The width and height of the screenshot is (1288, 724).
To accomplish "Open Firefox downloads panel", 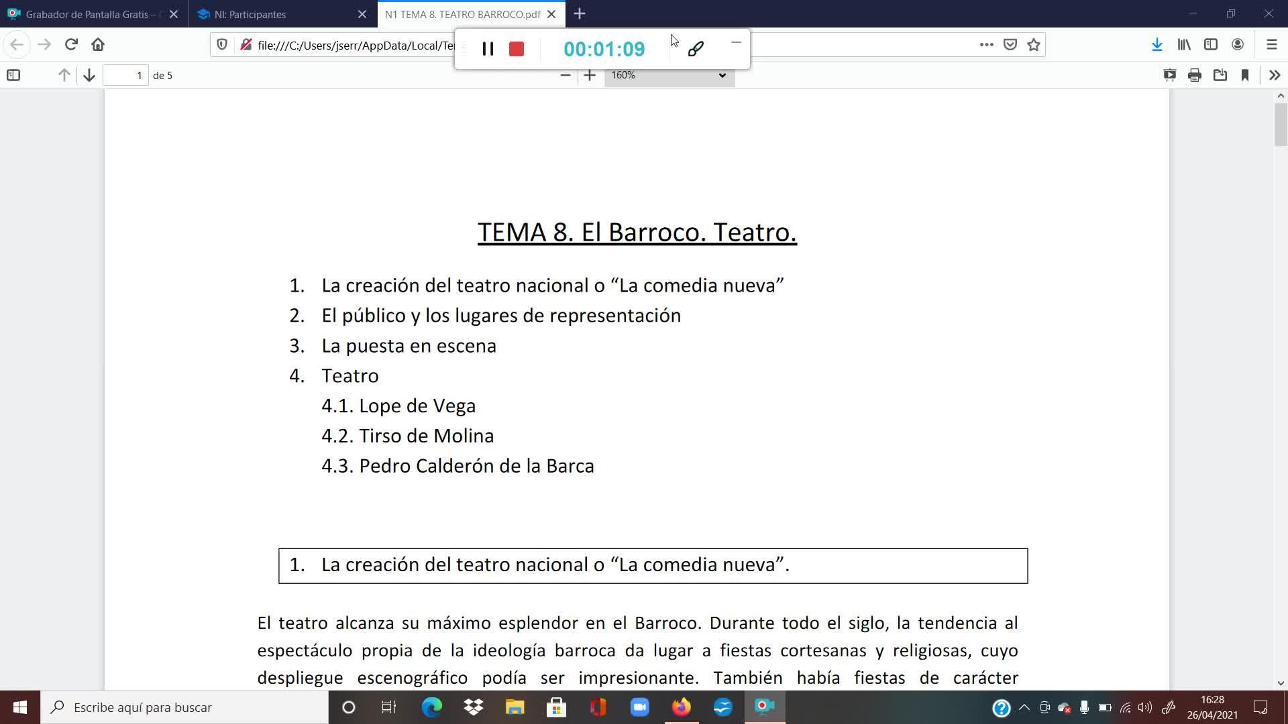I will tap(1157, 45).
